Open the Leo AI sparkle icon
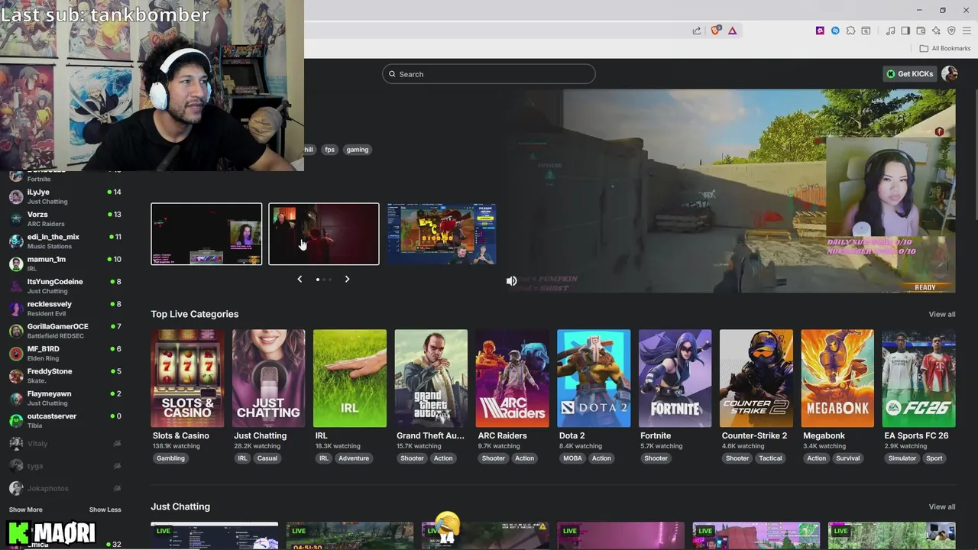The width and height of the screenshot is (978, 550). click(x=936, y=31)
